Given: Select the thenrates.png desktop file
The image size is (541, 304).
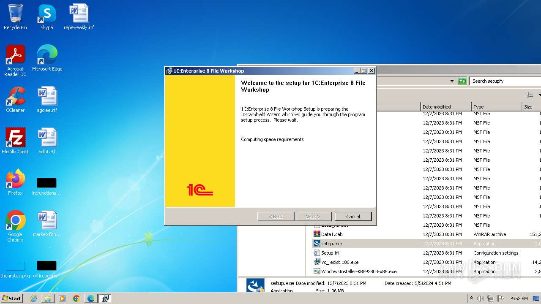Looking at the screenshot, I should [15, 269].
